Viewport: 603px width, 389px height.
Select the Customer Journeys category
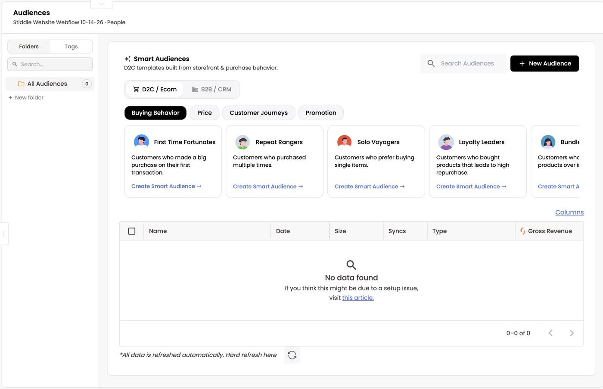[258, 113]
